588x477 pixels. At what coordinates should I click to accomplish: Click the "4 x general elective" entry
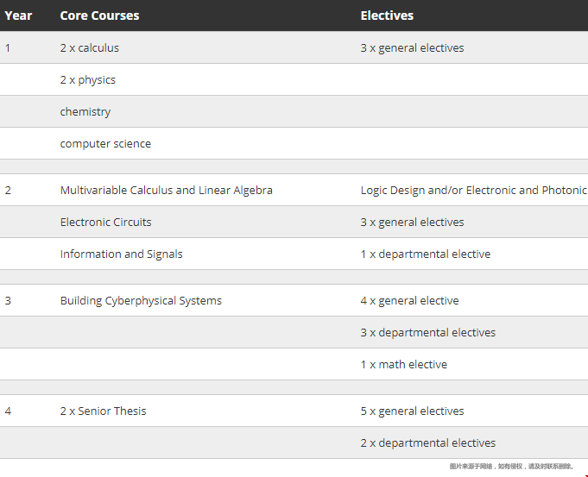[x=410, y=301]
